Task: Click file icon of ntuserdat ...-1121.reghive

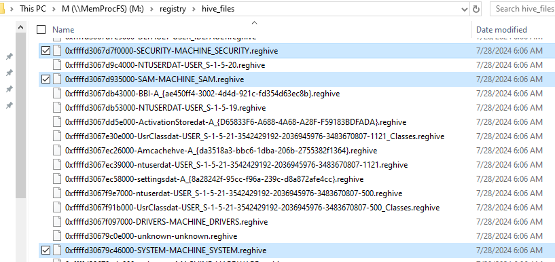Action: [57, 165]
